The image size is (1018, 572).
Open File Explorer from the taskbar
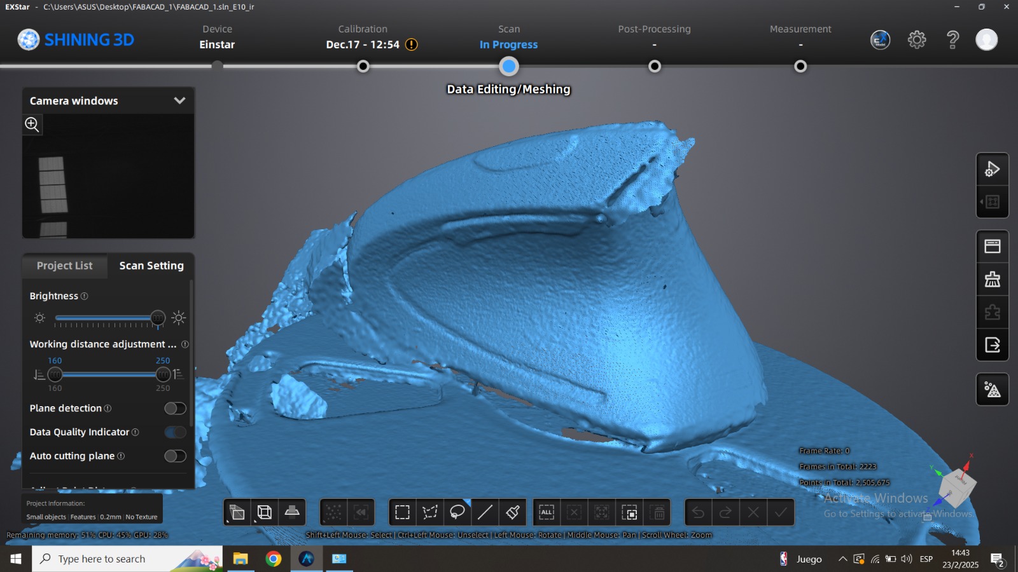pos(240,559)
